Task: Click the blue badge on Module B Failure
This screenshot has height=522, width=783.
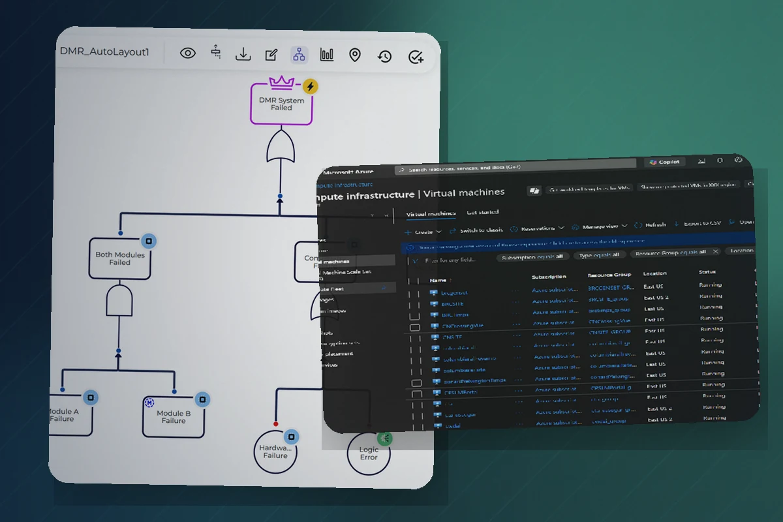Action: pyautogui.click(x=202, y=398)
